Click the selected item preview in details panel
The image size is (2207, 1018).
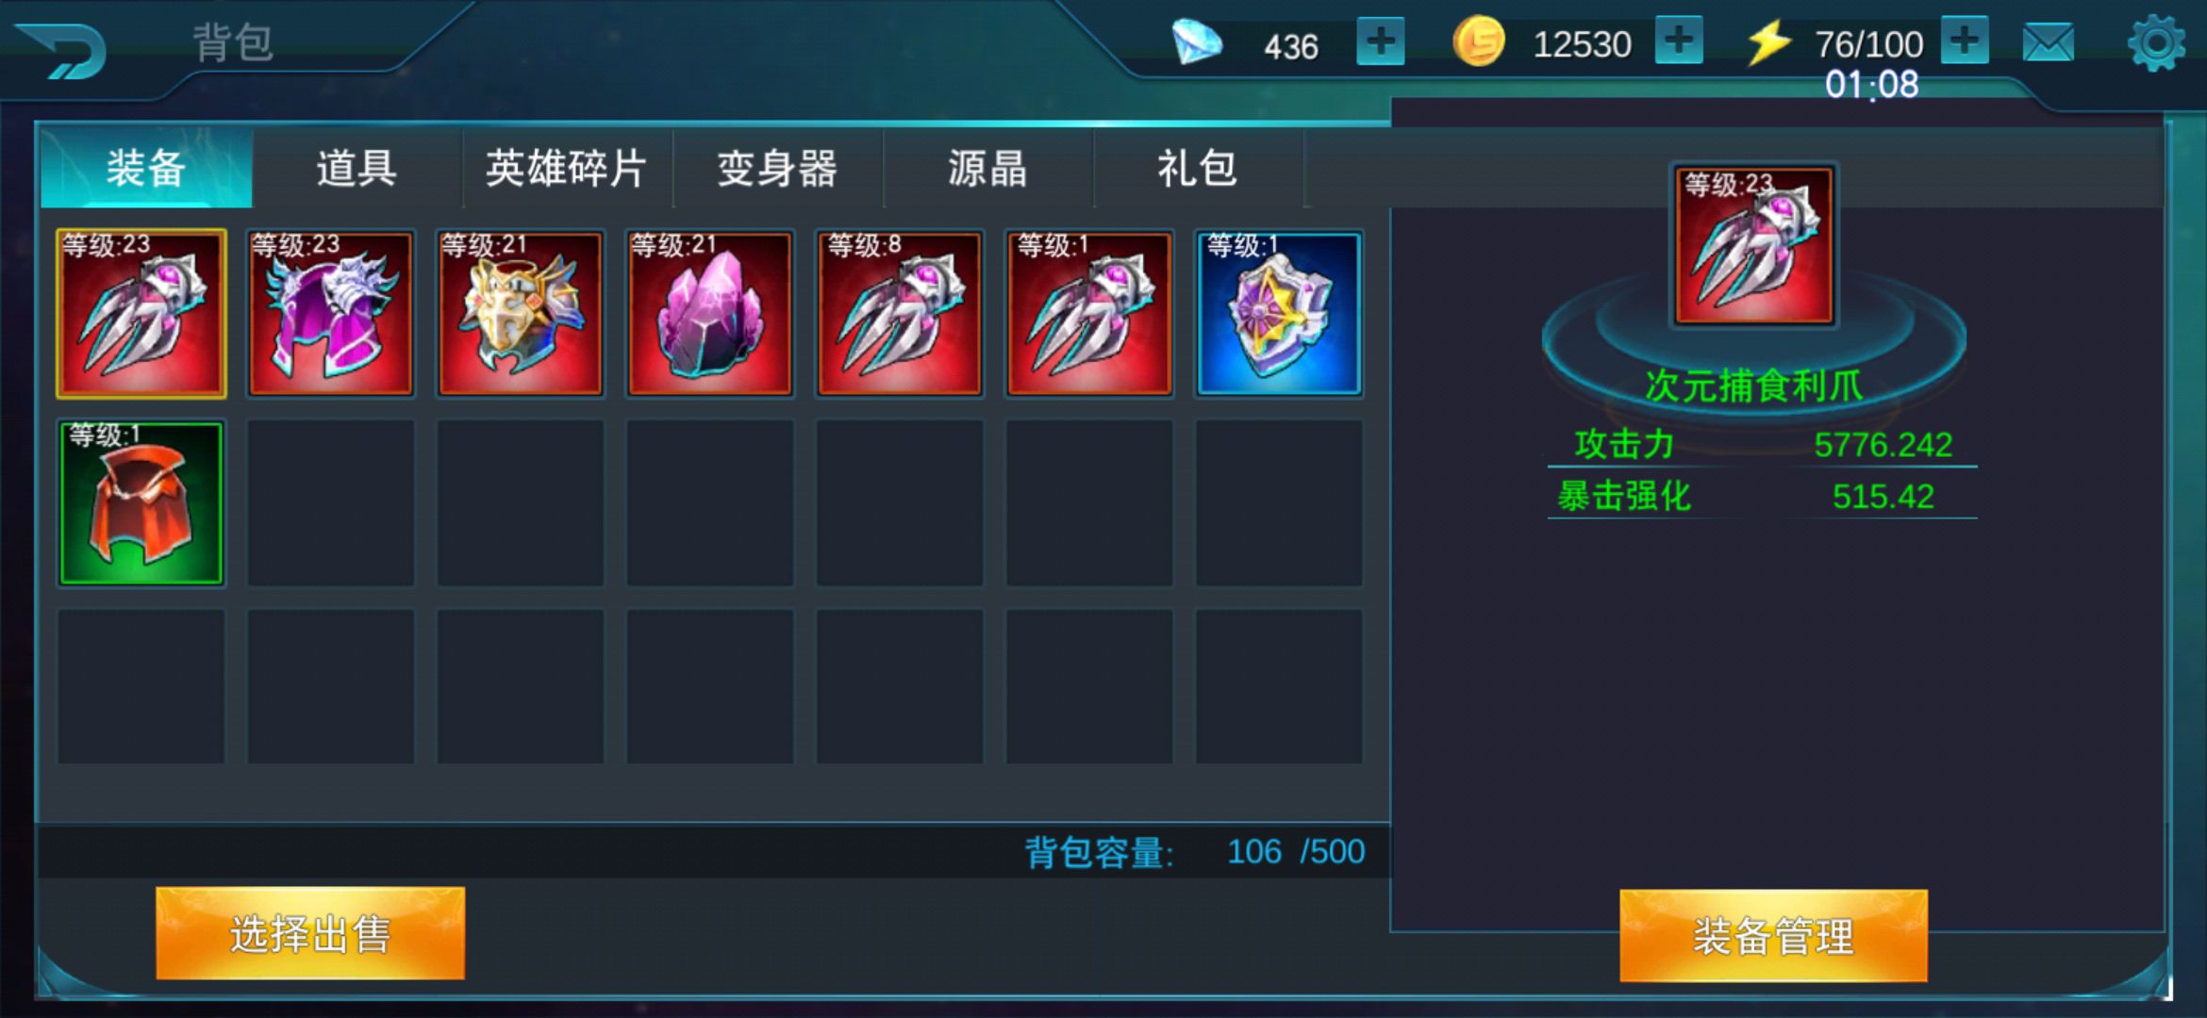pyautogui.click(x=1754, y=245)
